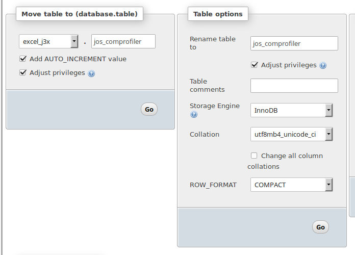Click the Add AUTO_INCREMENT value label
355x255 pixels.
pos(78,59)
